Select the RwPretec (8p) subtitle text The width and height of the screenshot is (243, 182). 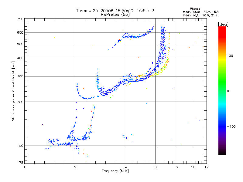pyautogui.click(x=115, y=14)
